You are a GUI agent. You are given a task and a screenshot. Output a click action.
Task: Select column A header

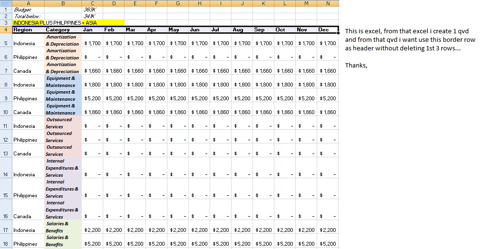[x=28, y=3]
